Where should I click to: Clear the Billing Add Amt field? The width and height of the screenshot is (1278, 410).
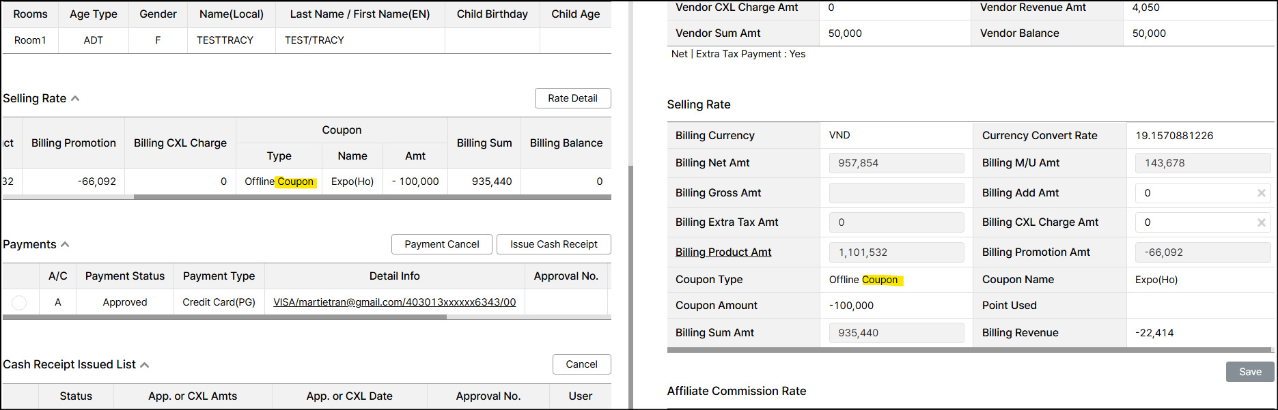[x=1261, y=193]
